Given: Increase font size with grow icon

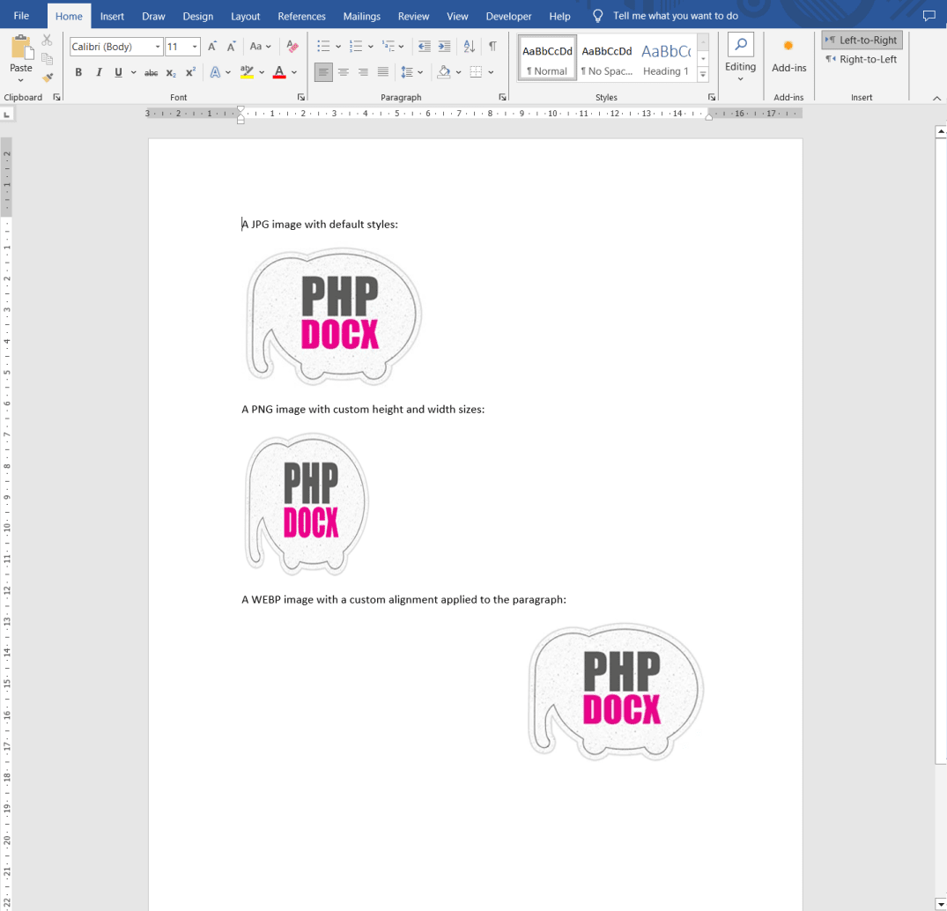Looking at the screenshot, I should [212, 47].
